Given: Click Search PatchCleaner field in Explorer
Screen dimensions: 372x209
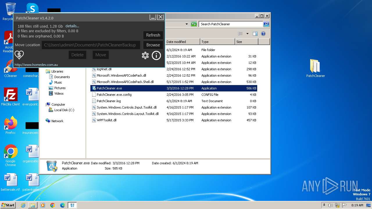Looking at the screenshot, I should (231, 24).
